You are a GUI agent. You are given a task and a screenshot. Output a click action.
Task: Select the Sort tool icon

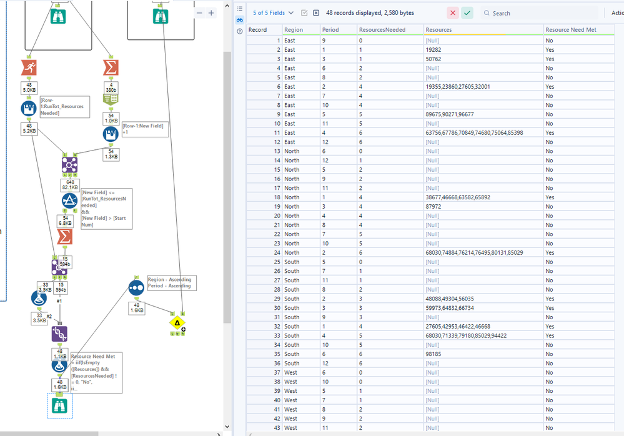[136, 287]
